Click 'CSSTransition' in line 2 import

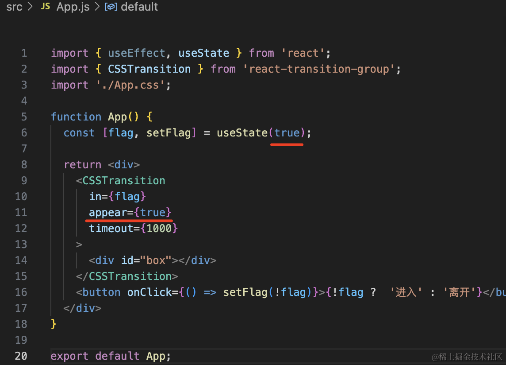click(149, 69)
